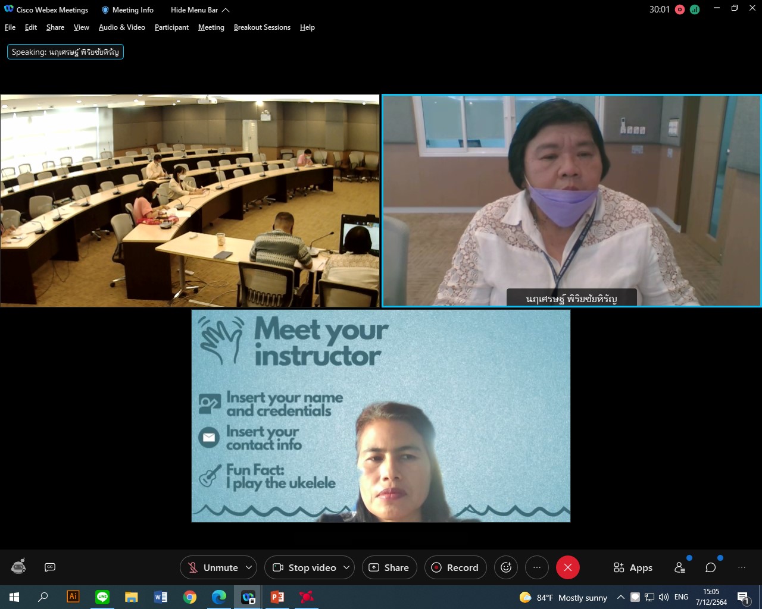The width and height of the screenshot is (762, 609).
Task: Open Word from taskbar
Action: tap(161, 597)
